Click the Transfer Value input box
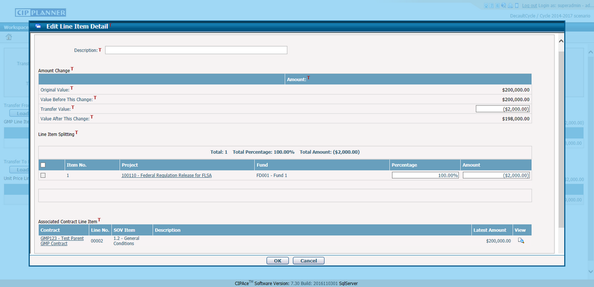This screenshot has width=594, height=287. pos(502,109)
